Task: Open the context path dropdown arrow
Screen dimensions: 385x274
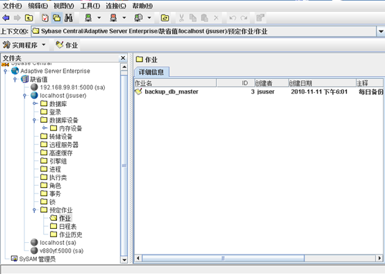Action: pos(381,31)
